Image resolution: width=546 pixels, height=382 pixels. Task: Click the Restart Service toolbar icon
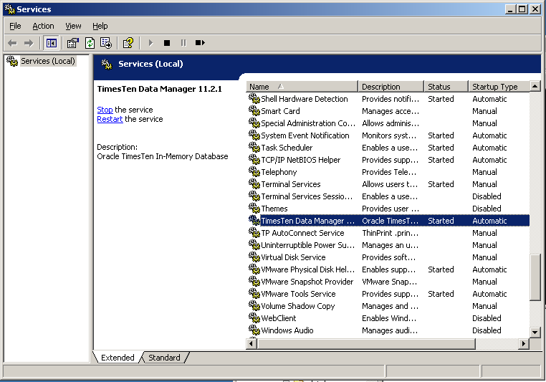point(200,43)
